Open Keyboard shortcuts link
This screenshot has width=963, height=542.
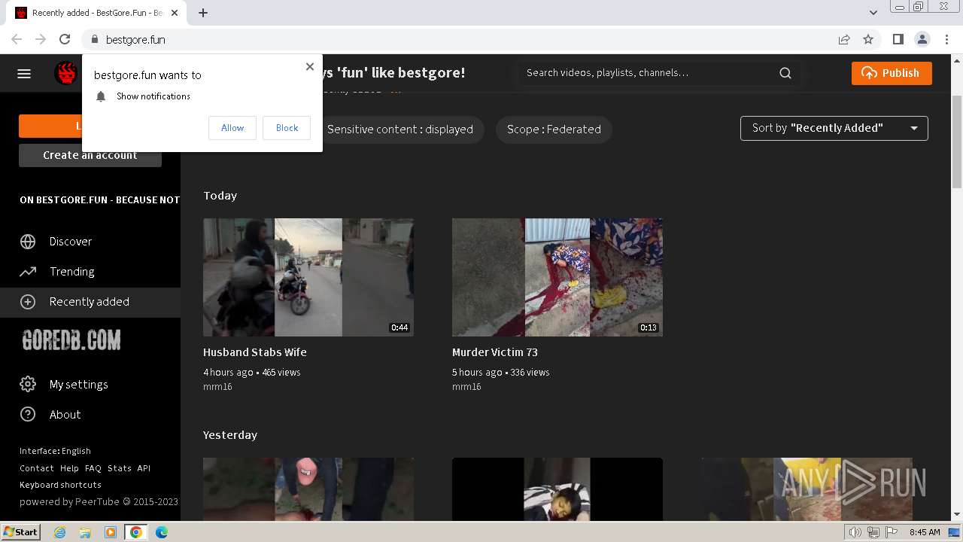tap(60, 485)
